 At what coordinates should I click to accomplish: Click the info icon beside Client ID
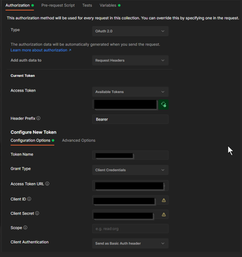point(29,199)
